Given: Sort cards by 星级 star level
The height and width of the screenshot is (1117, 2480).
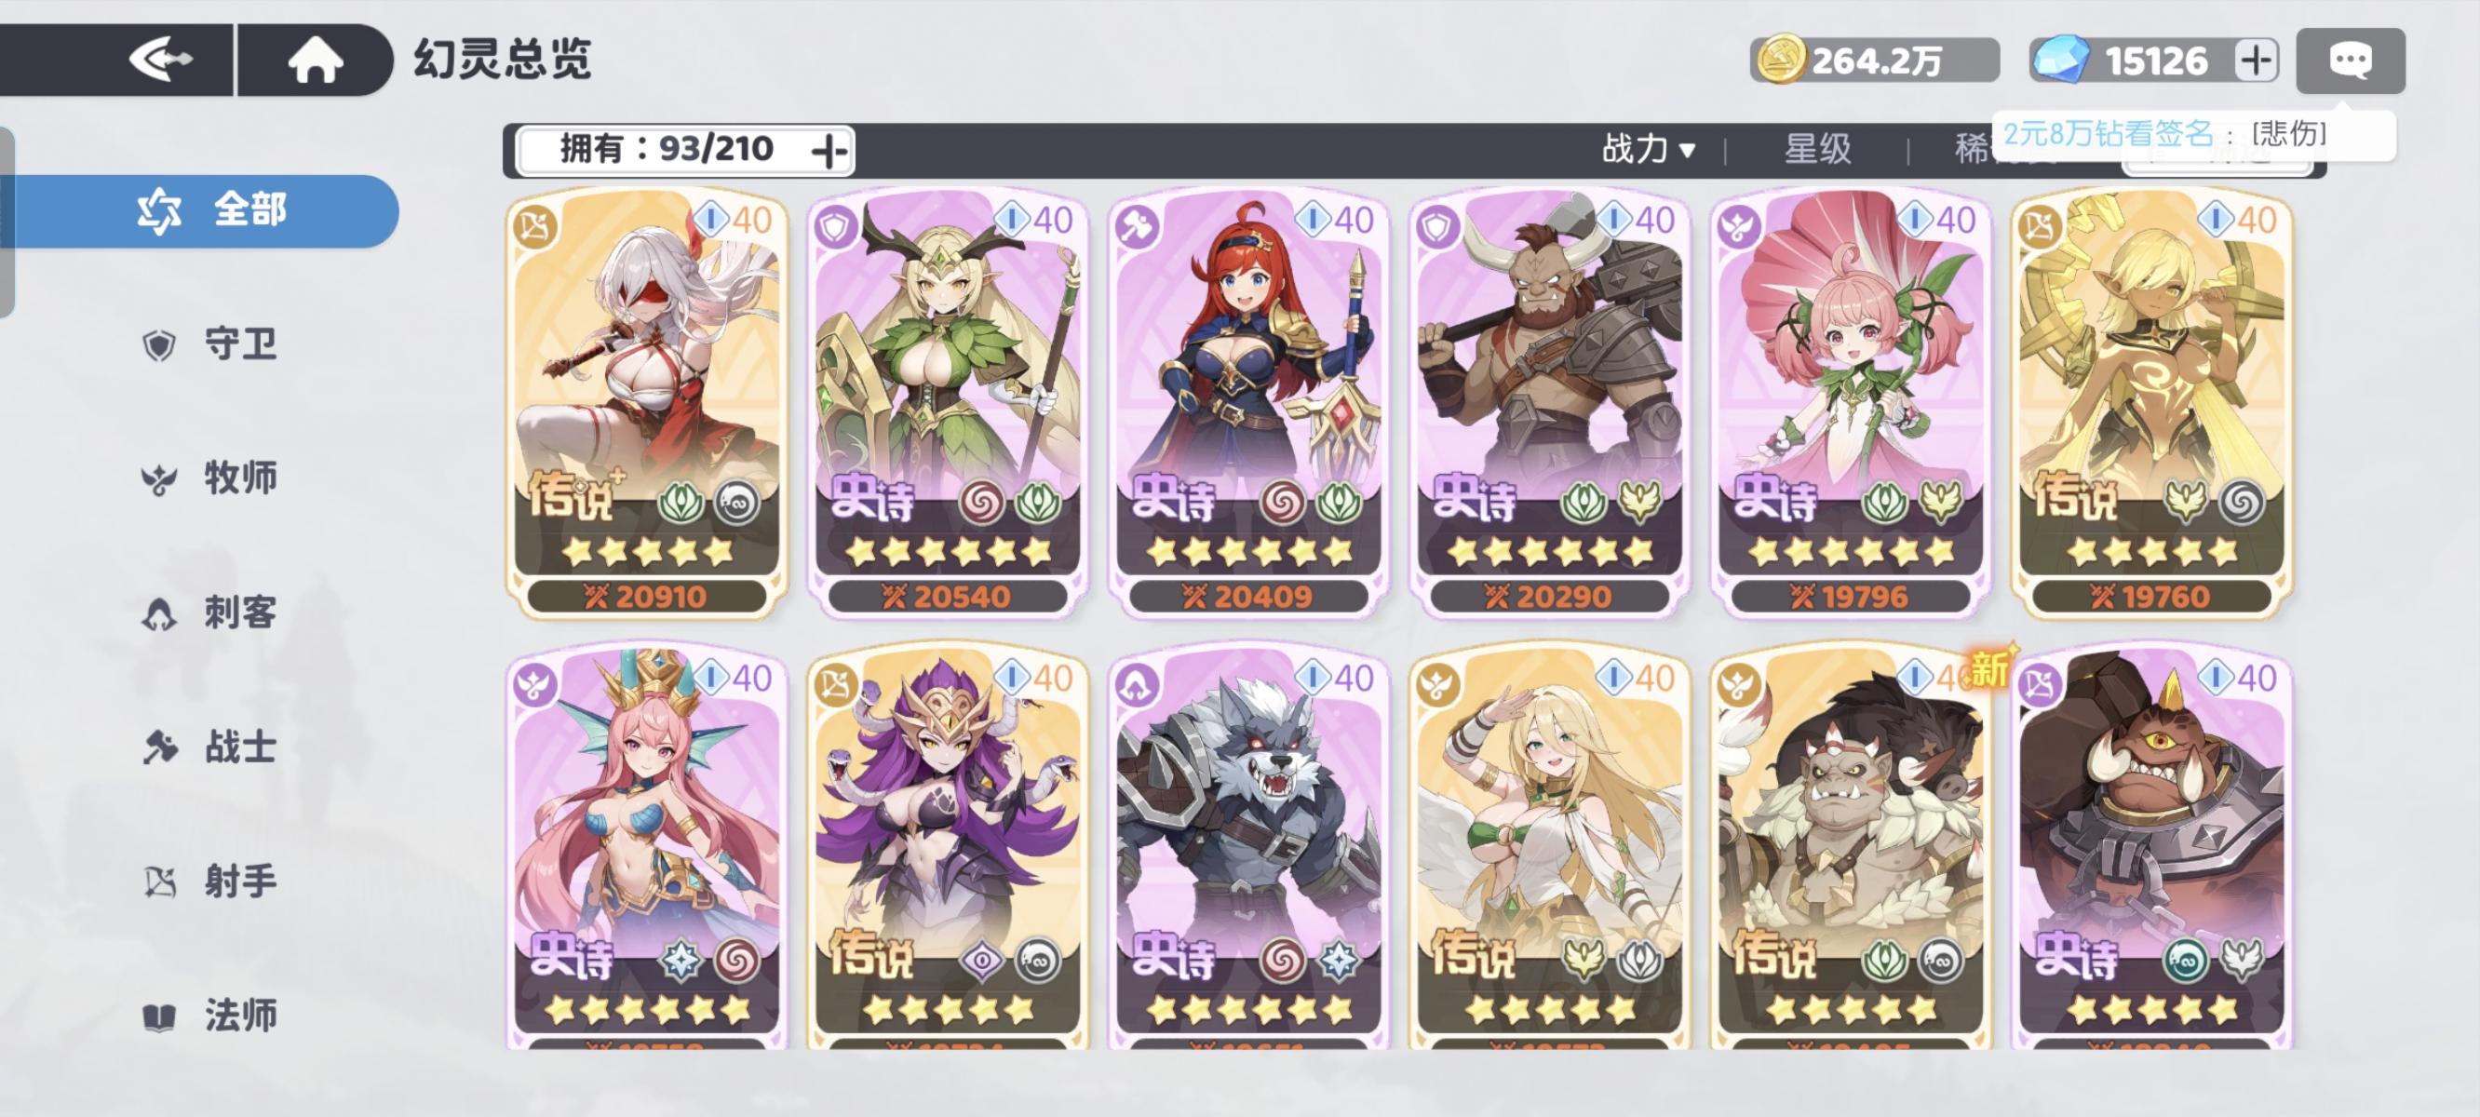Looking at the screenshot, I should [1817, 149].
